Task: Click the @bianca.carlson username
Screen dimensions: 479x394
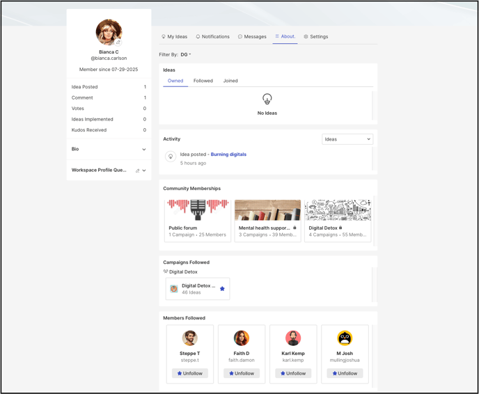Action: 109,58
